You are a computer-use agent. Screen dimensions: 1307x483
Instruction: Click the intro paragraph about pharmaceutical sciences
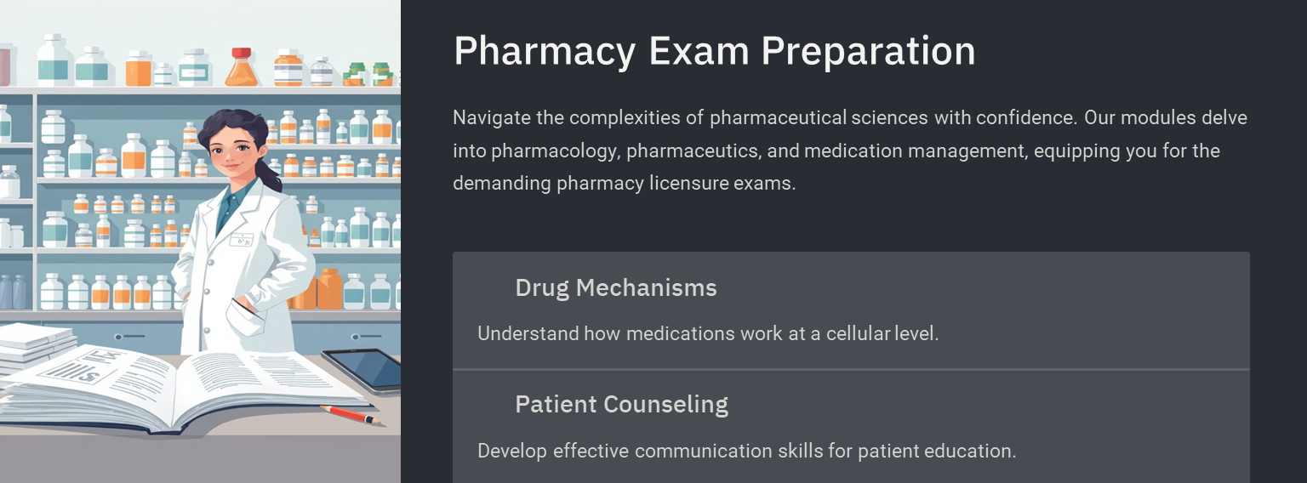(x=850, y=151)
